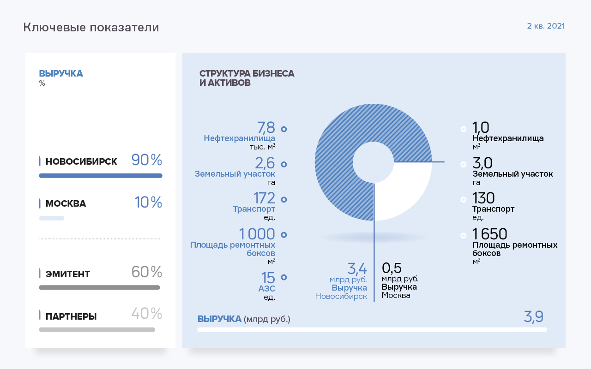Select the ЭМИТЕНТ label
Viewport: 591px width, 369px height.
(x=68, y=274)
